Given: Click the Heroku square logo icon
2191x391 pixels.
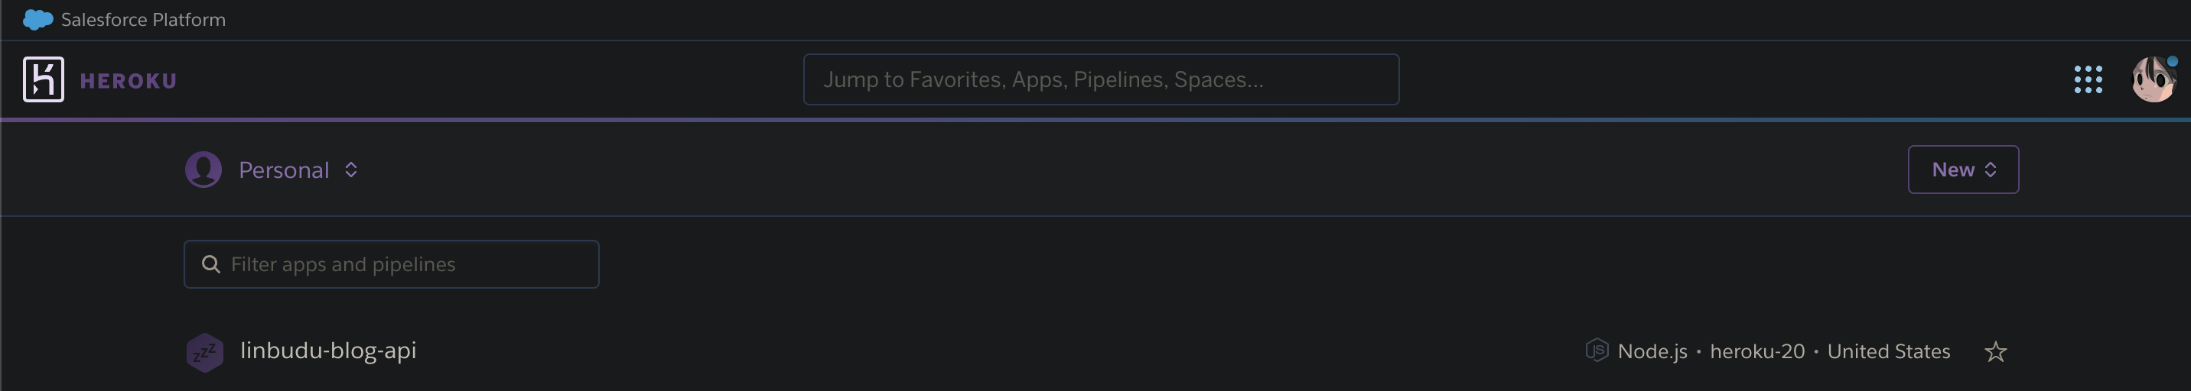Looking at the screenshot, I should point(44,79).
